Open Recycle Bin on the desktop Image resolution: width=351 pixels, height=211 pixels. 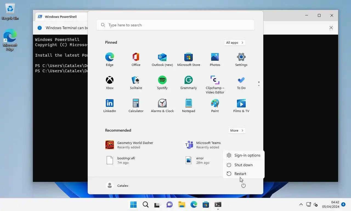(x=10, y=12)
